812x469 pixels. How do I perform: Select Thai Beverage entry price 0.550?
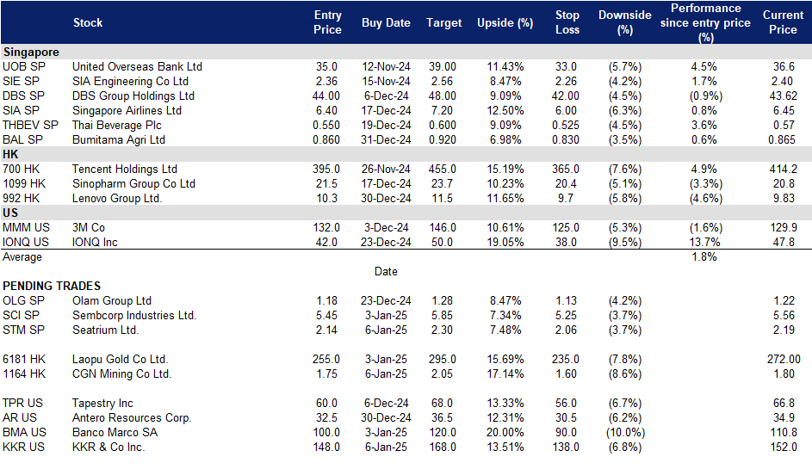(x=326, y=126)
